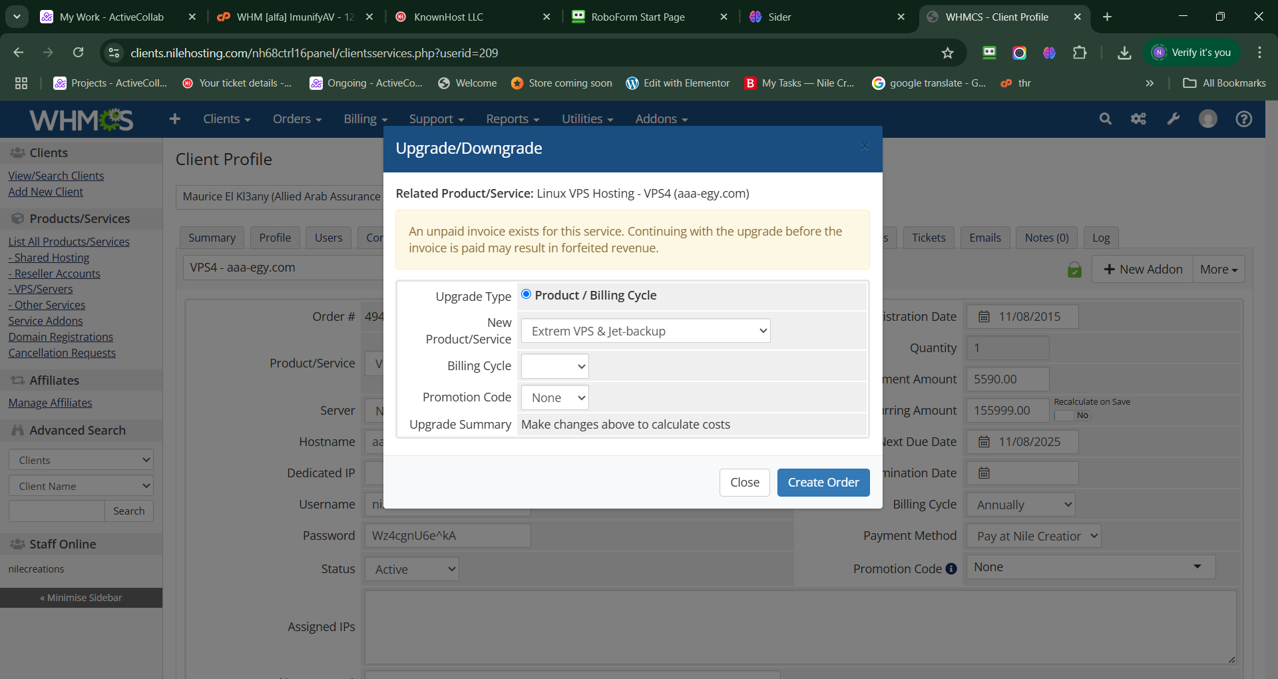The height and width of the screenshot is (679, 1278).
Task: Open the Billing menu
Action: coord(366,118)
